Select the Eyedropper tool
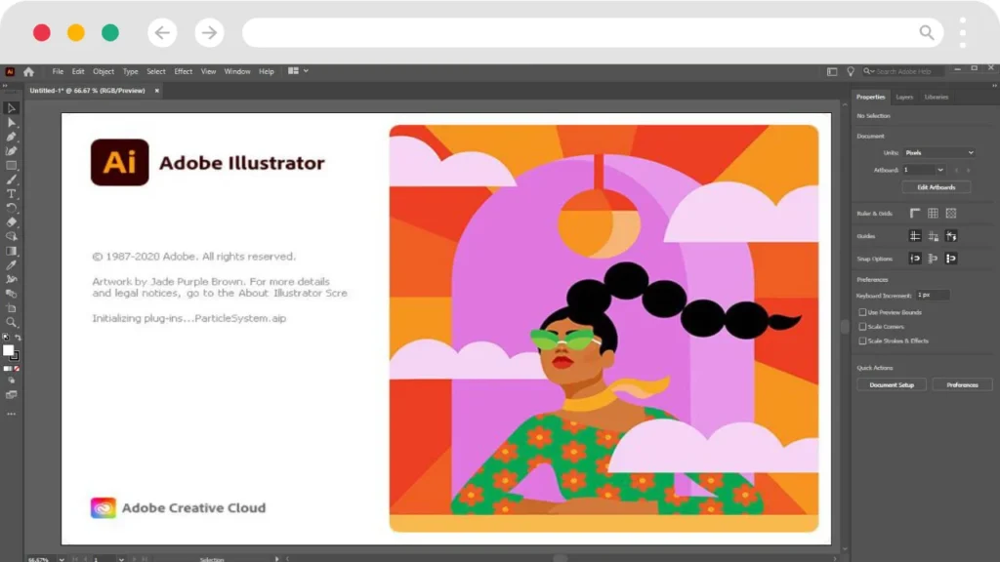The image size is (1000, 562). point(11,265)
